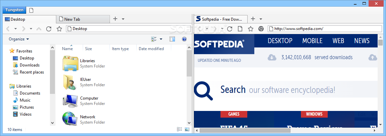Switch to the New Tab tab

coord(83,19)
